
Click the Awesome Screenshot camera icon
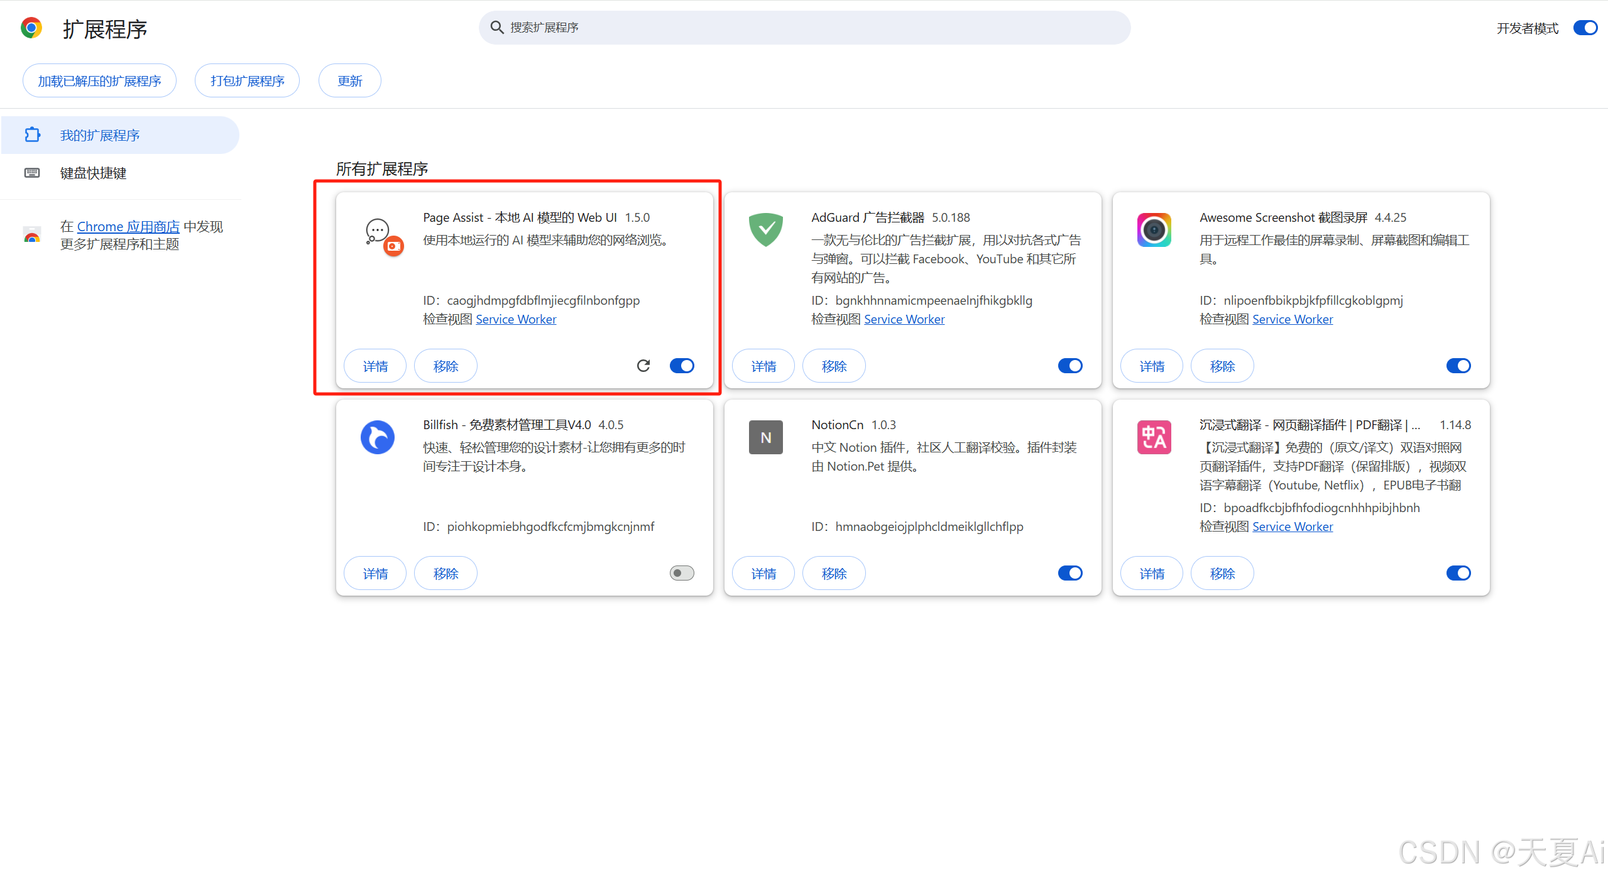(x=1154, y=230)
